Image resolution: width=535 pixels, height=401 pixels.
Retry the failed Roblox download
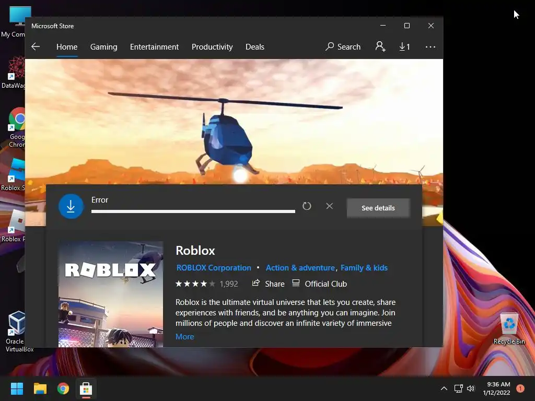point(307,206)
